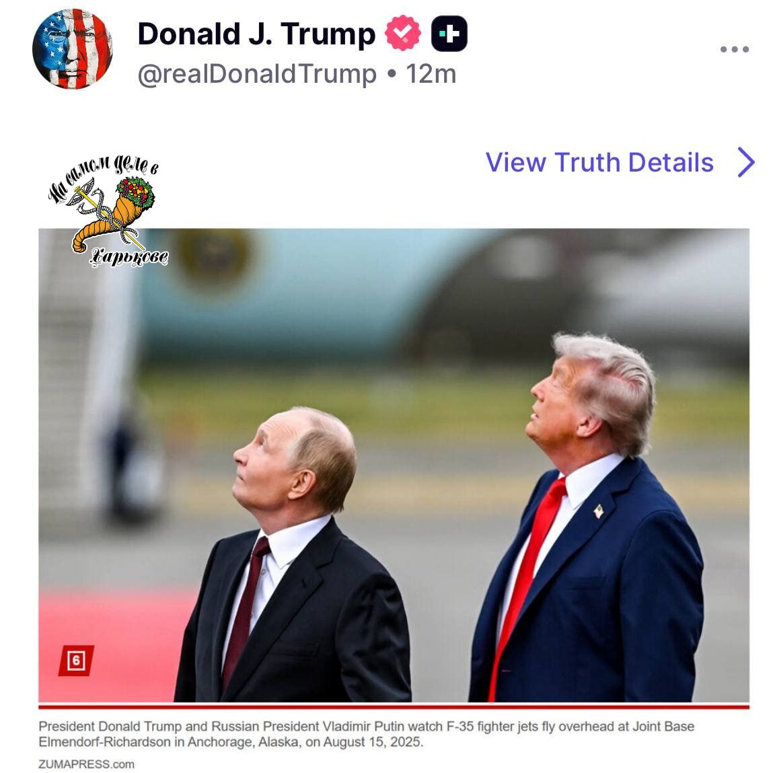Tap the pink verified badge
Image resolution: width=773 pixels, height=773 pixels.
coord(403,33)
